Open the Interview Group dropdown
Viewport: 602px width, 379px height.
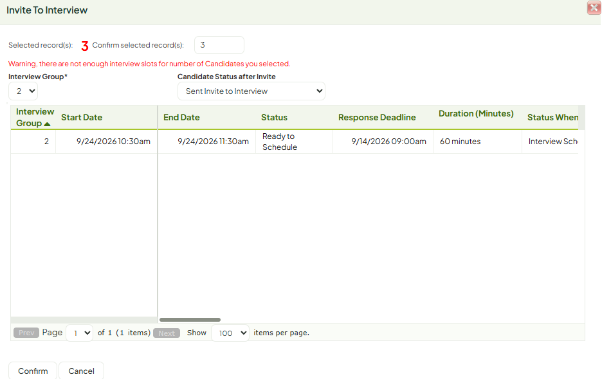tap(23, 91)
